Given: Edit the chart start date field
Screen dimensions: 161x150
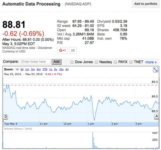Looking at the screenshot, I should pos(12,74).
